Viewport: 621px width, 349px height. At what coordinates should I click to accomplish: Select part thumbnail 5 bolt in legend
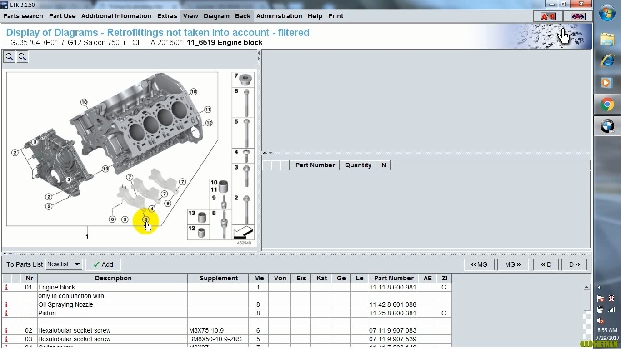(x=243, y=133)
